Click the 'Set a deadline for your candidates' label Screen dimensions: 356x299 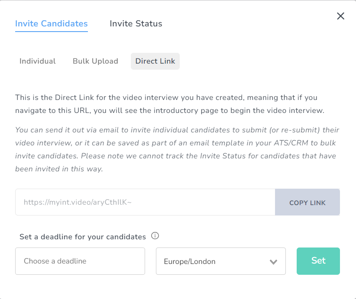pos(83,237)
